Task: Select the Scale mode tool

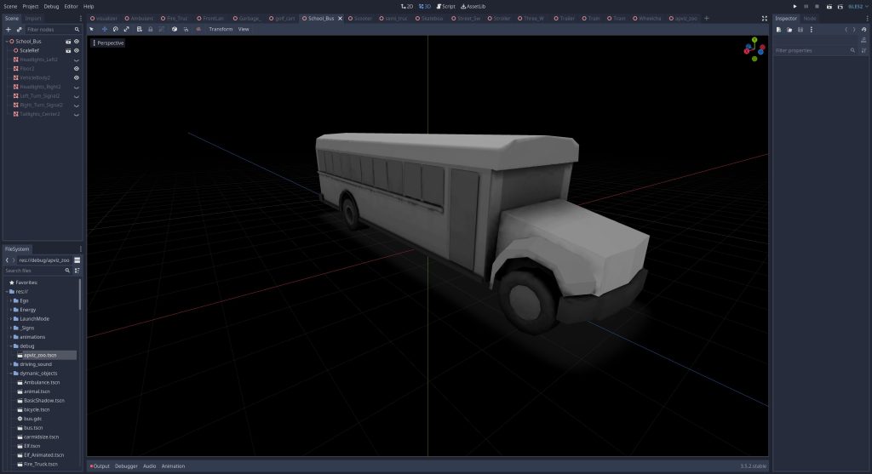Action: tap(127, 29)
